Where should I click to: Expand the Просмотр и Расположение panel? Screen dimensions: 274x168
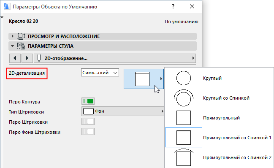click(12, 36)
